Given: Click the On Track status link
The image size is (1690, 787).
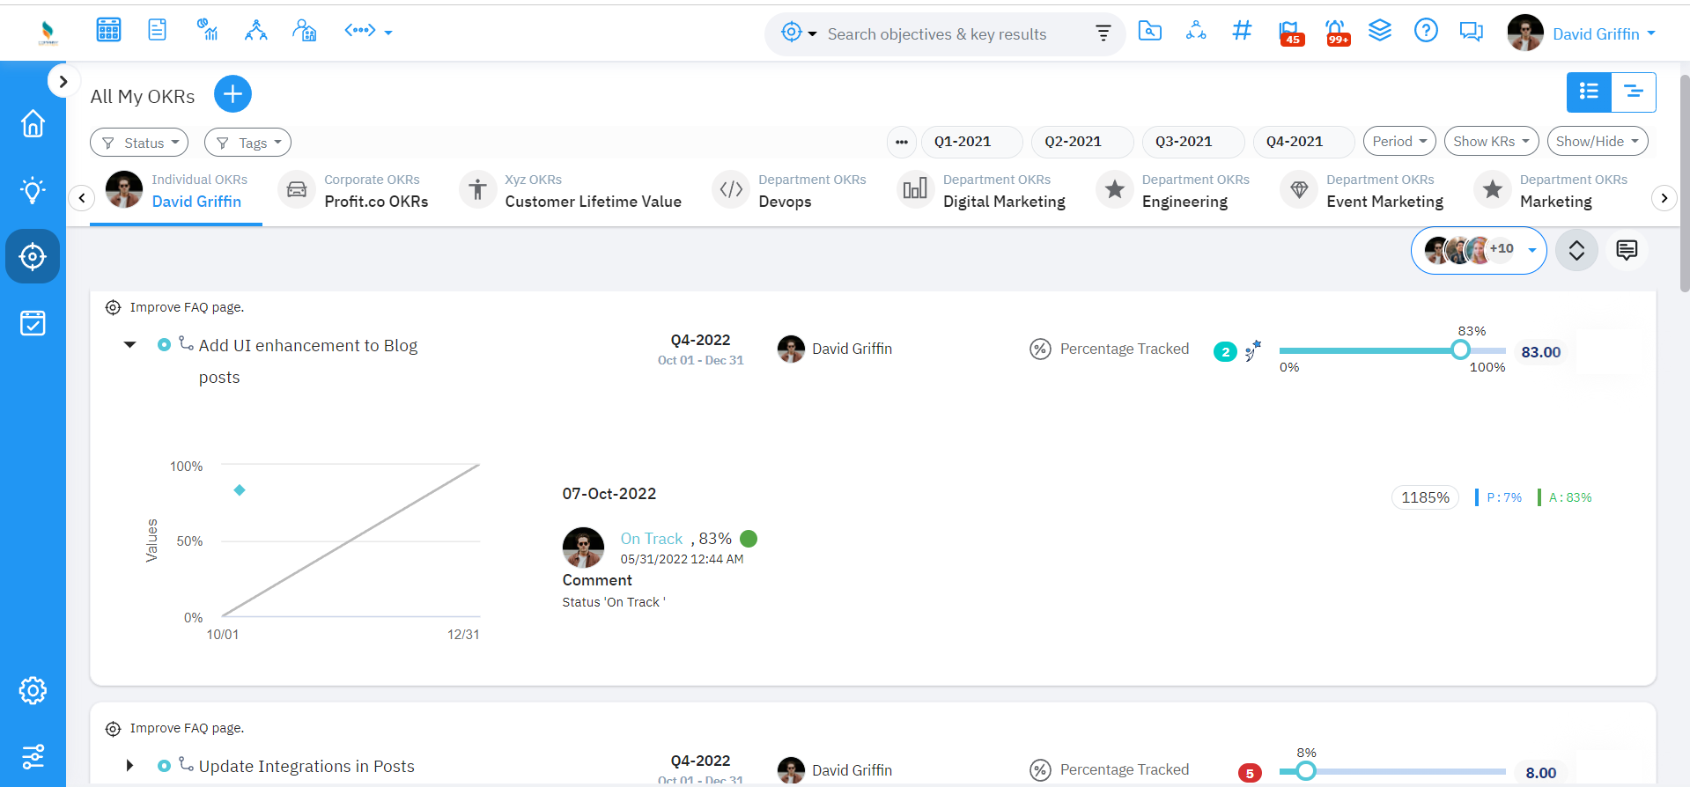Looking at the screenshot, I should pos(651,539).
